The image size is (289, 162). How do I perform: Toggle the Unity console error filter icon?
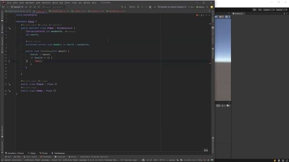point(228,106)
